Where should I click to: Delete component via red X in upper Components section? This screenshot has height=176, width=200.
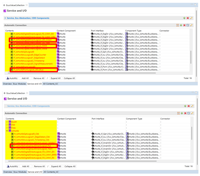click(x=188, y=18)
